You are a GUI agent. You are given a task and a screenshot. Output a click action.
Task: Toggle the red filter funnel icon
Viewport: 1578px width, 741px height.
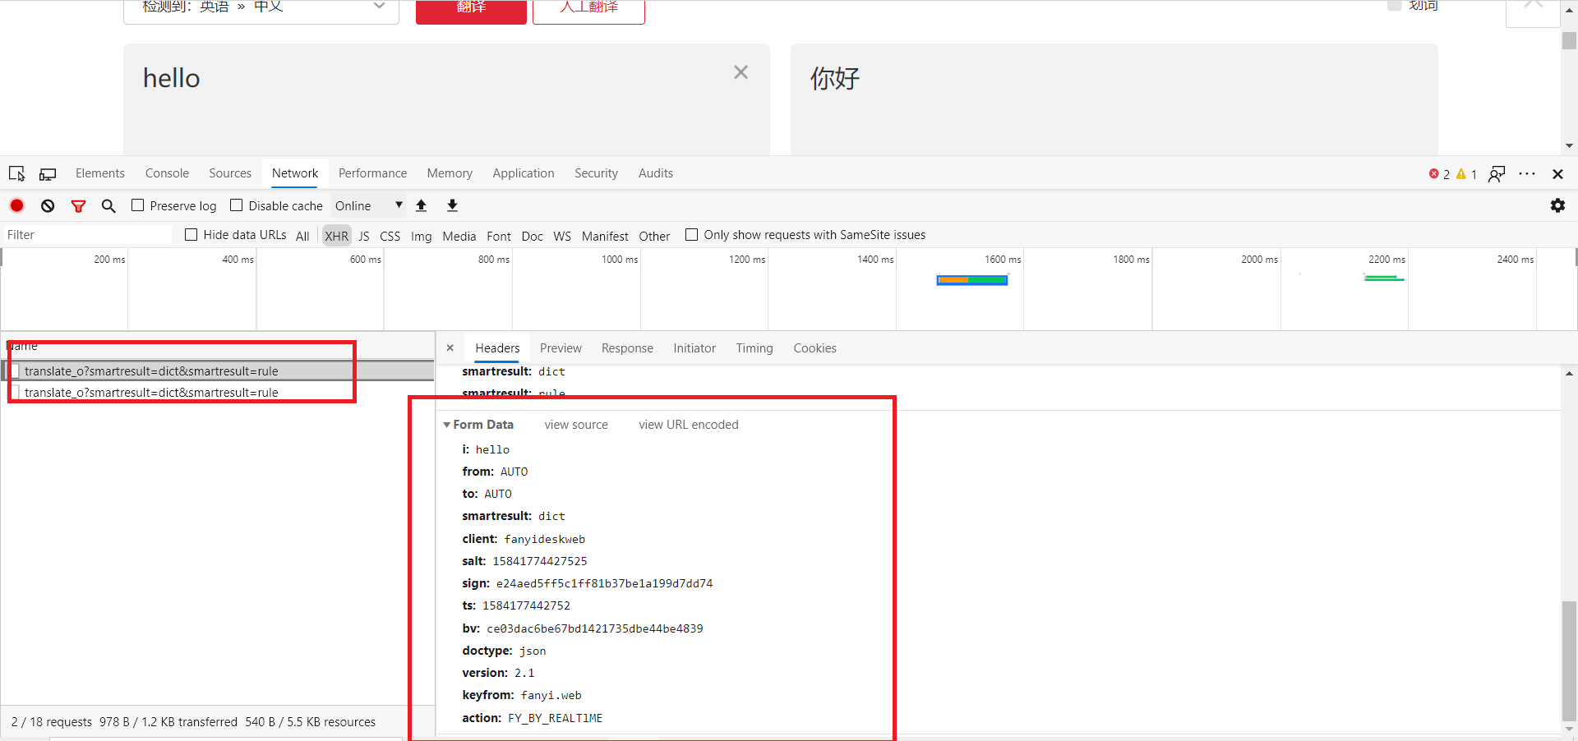point(78,206)
